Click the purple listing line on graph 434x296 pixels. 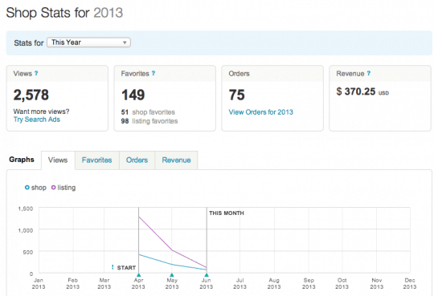click(155, 233)
